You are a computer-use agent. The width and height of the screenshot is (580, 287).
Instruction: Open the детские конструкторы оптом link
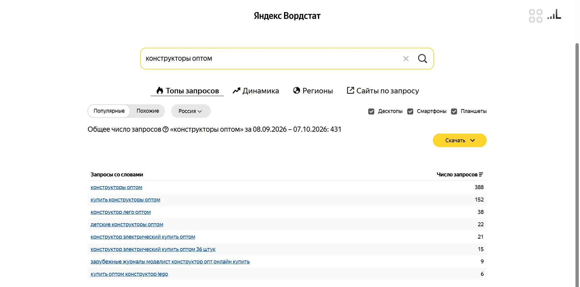tap(127, 224)
